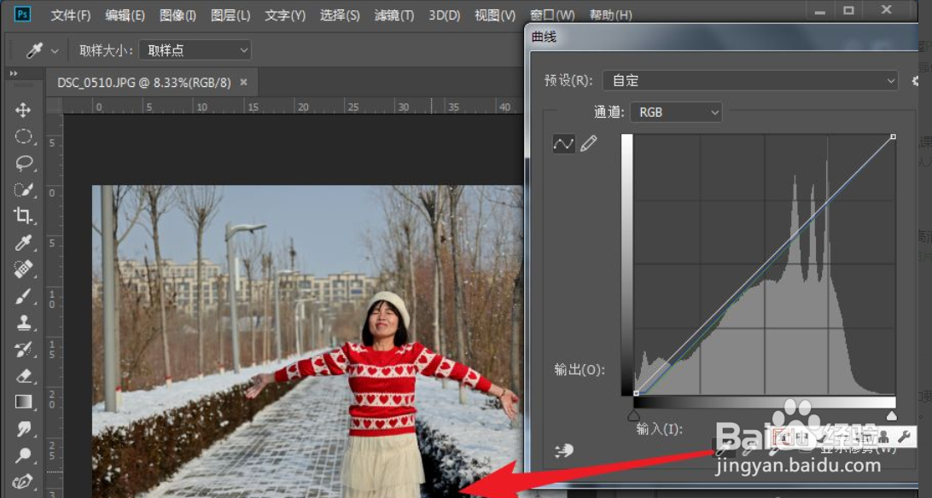Click the 取样大小 label
Image resolution: width=932 pixels, height=498 pixels.
pos(107,50)
